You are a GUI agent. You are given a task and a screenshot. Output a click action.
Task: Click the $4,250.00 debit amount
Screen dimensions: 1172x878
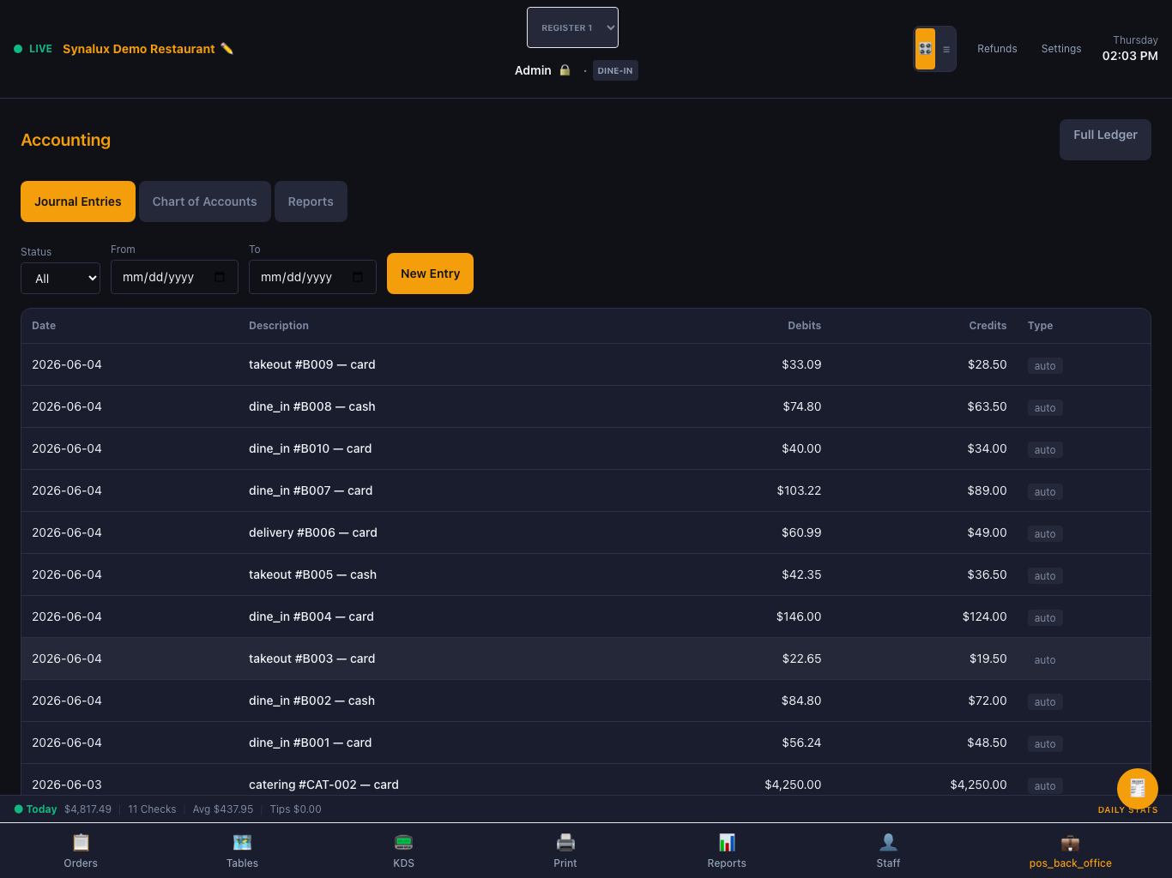click(793, 785)
